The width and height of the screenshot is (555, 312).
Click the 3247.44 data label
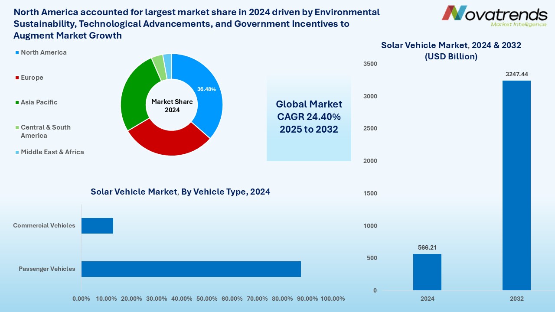[516, 75]
